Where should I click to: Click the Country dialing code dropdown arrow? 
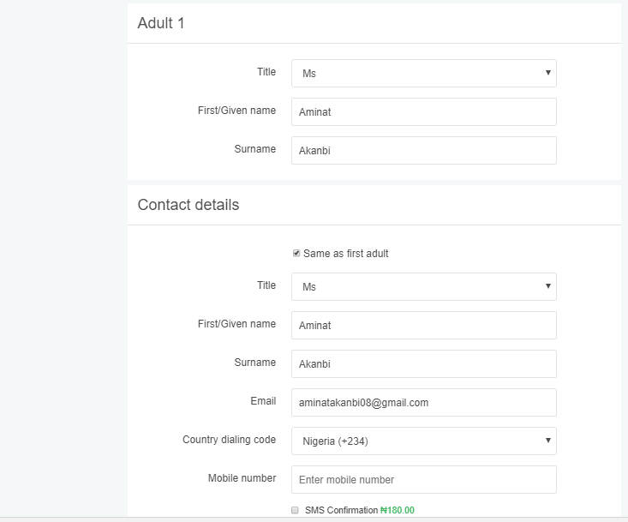[x=548, y=441]
